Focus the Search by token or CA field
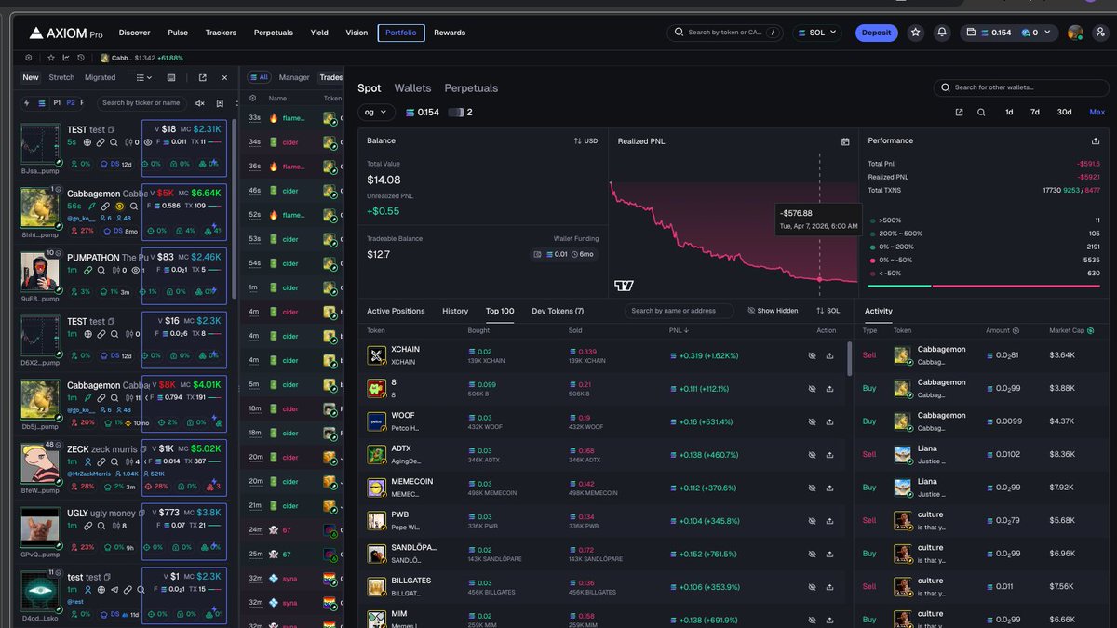The height and width of the screenshot is (628, 1117). pos(725,33)
